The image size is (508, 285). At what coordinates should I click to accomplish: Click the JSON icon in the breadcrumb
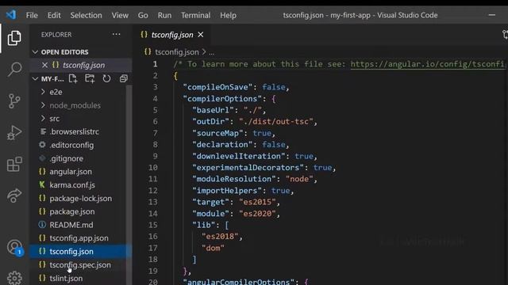[148, 51]
